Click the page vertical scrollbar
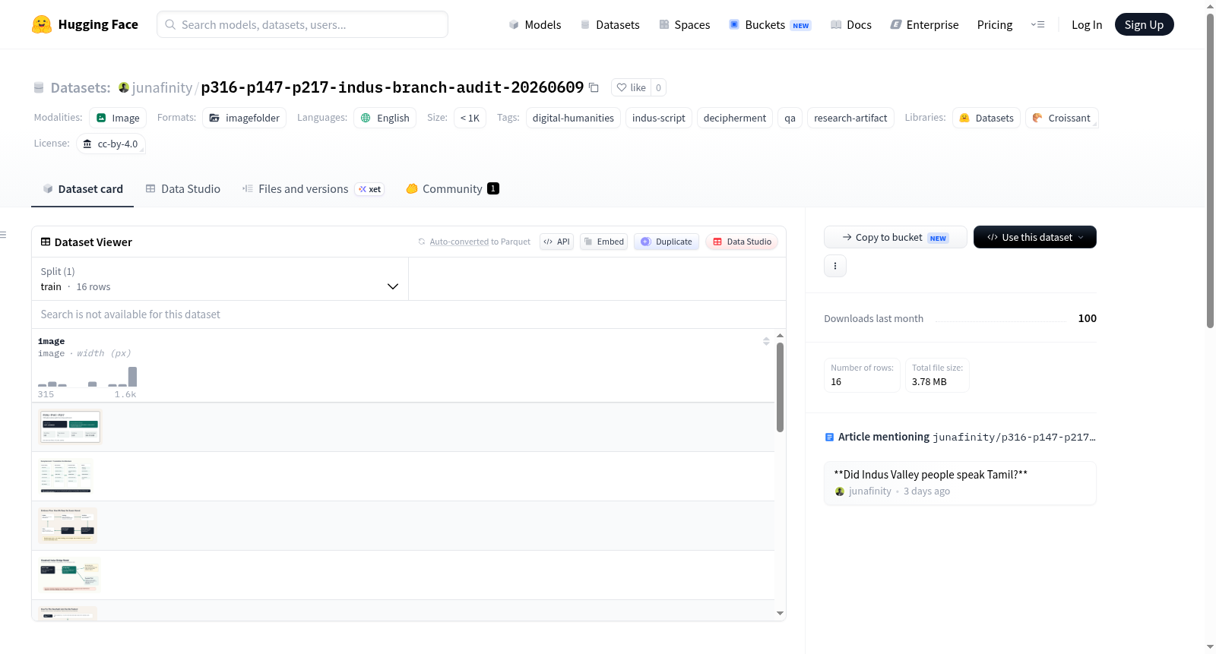Image resolution: width=1216 pixels, height=654 pixels. pyautogui.click(x=1210, y=171)
